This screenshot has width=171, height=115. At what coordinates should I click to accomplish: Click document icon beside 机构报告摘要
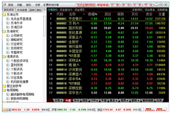coord(8,82)
